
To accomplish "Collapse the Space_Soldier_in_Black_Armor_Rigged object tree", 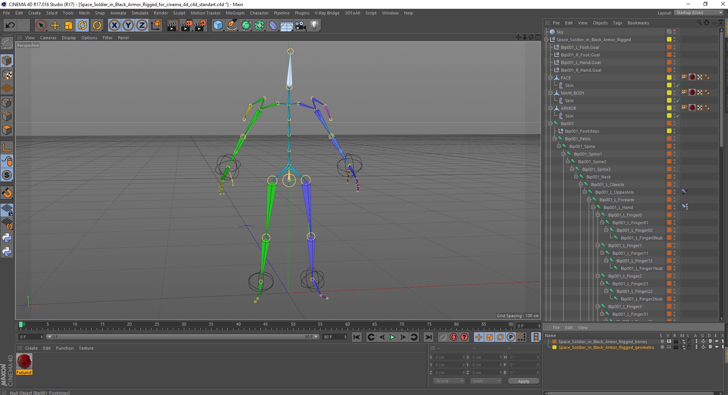I will click(x=546, y=40).
